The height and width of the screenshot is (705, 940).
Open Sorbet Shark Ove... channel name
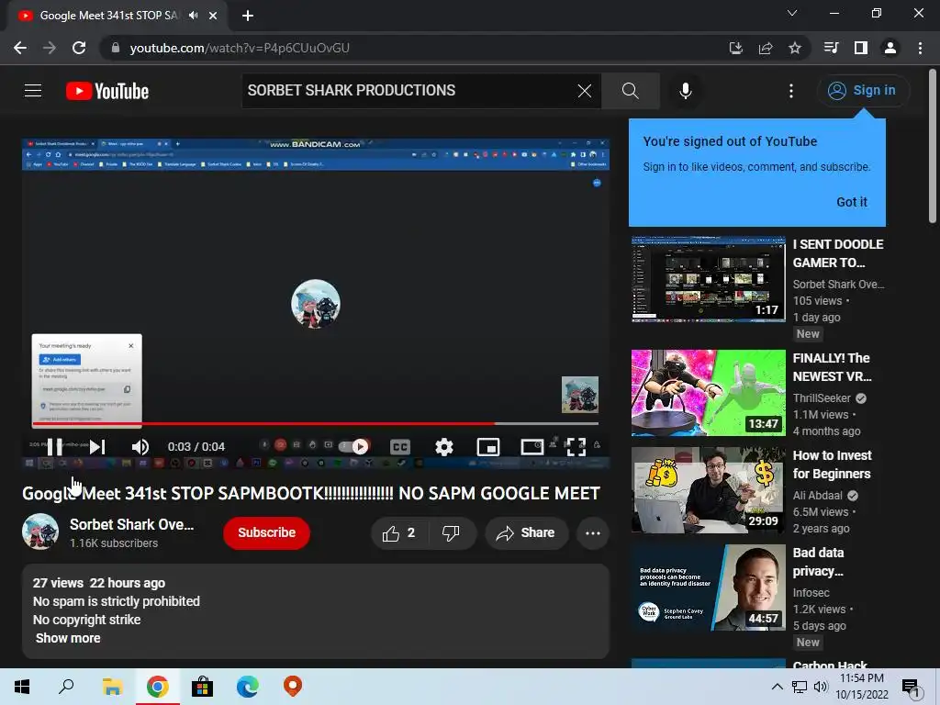(x=132, y=524)
